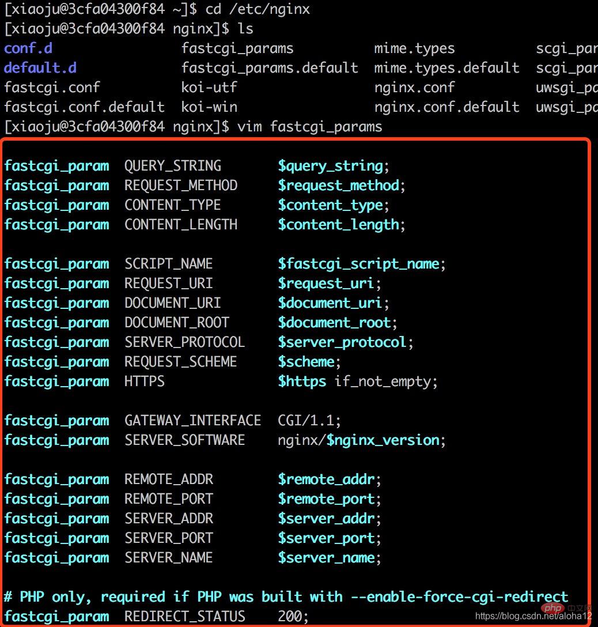This screenshot has width=598, height=627.
Task: Select the koi-utf file name
Action: pos(209,88)
